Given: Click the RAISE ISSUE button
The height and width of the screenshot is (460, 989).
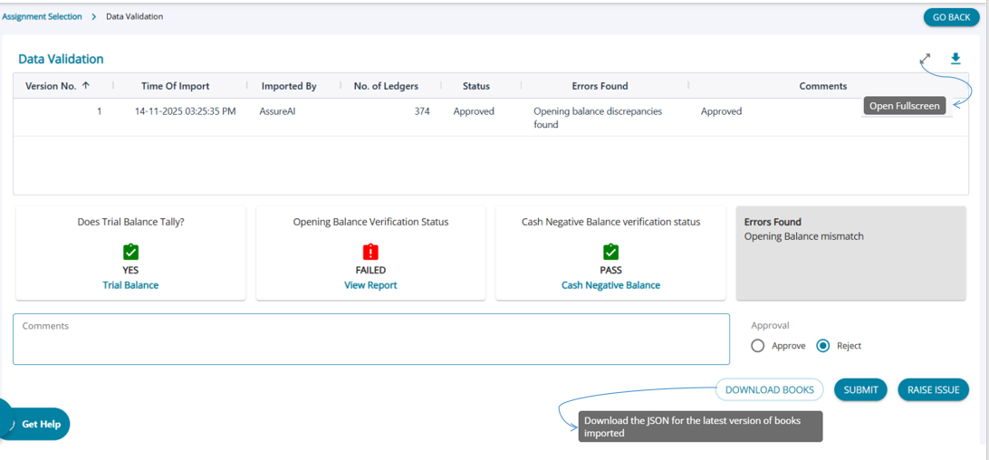Looking at the screenshot, I should tap(933, 389).
